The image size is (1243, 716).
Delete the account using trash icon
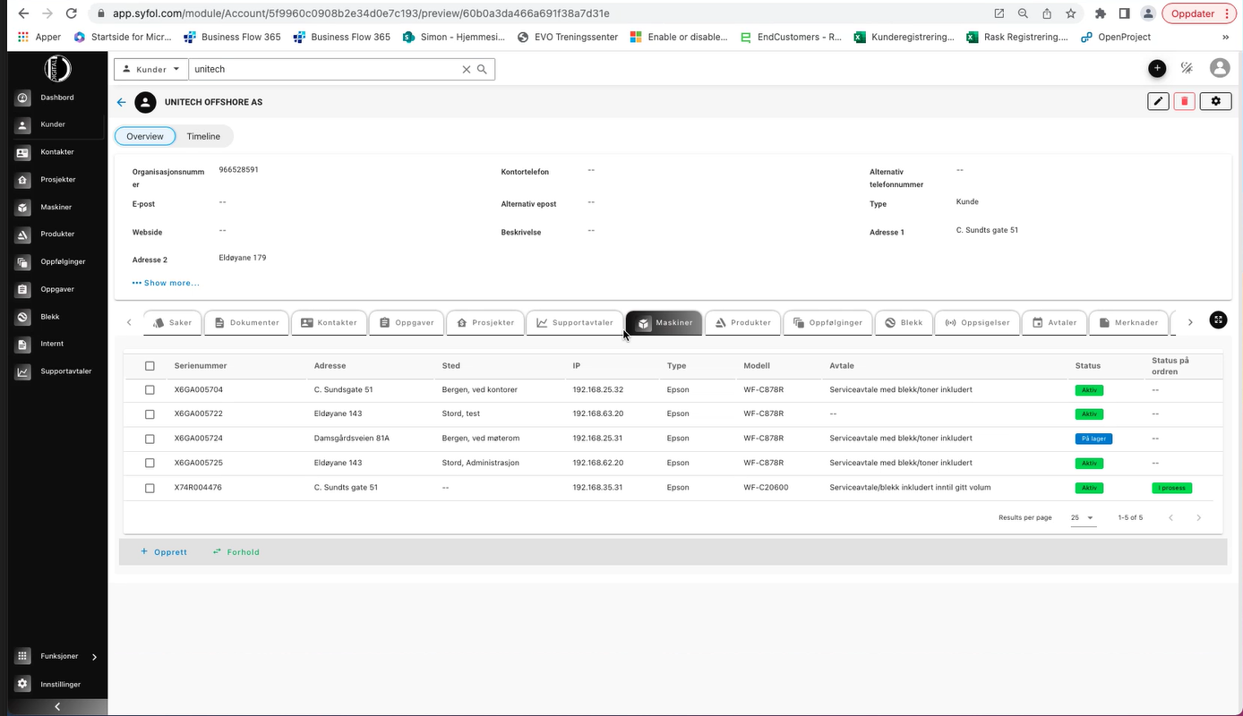[1184, 101]
